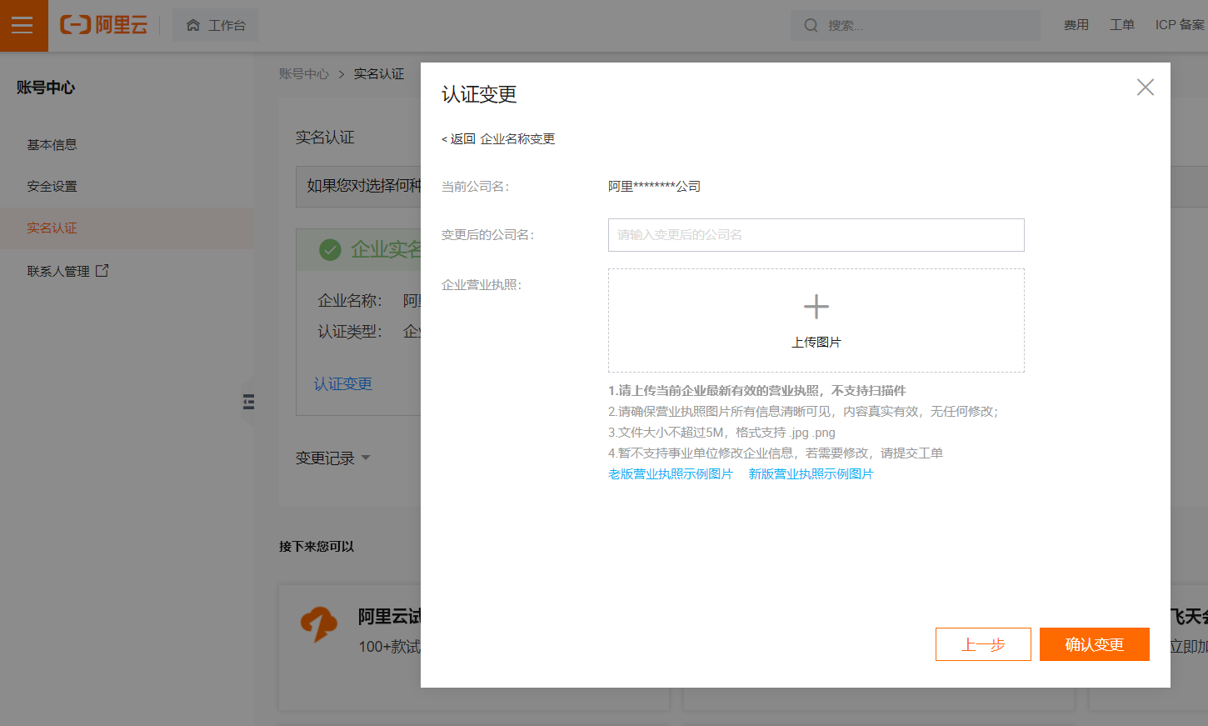Click the 实名认证 section heading
1208x726 pixels.
[x=325, y=138]
